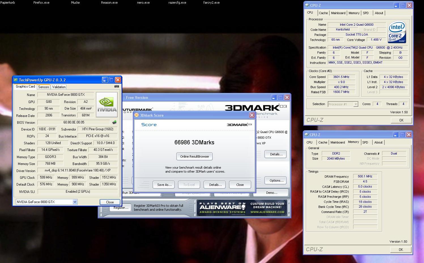
Task: Click the Subvendor XFX Pine Group field
Action: [x=97, y=129]
